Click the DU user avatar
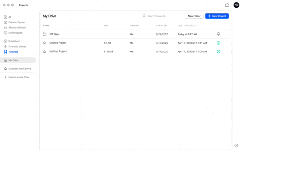 tap(236, 5)
